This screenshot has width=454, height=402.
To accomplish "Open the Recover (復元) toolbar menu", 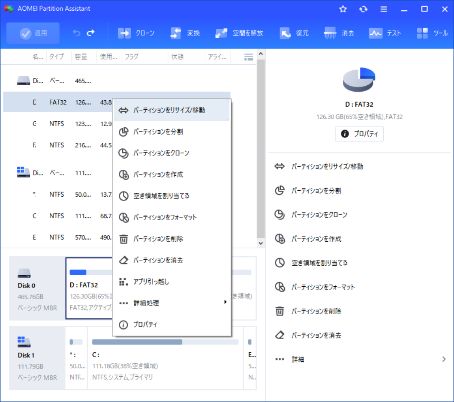I will (x=294, y=33).
